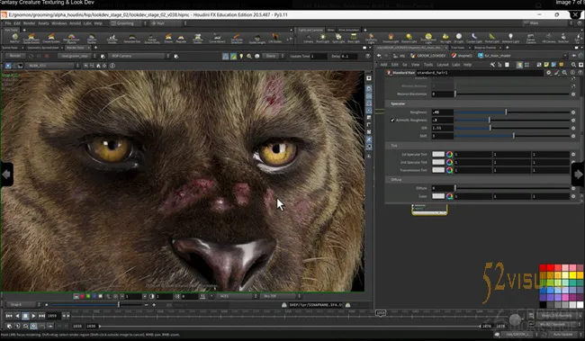Create a Point Light from the shelf
Screen dimensions: 585x341
point(322,38)
